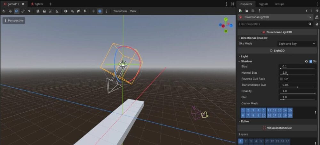320x145 pixels.
Task: Open the scene tabs three-dot options menu
Action: pyautogui.click(x=226, y=4)
